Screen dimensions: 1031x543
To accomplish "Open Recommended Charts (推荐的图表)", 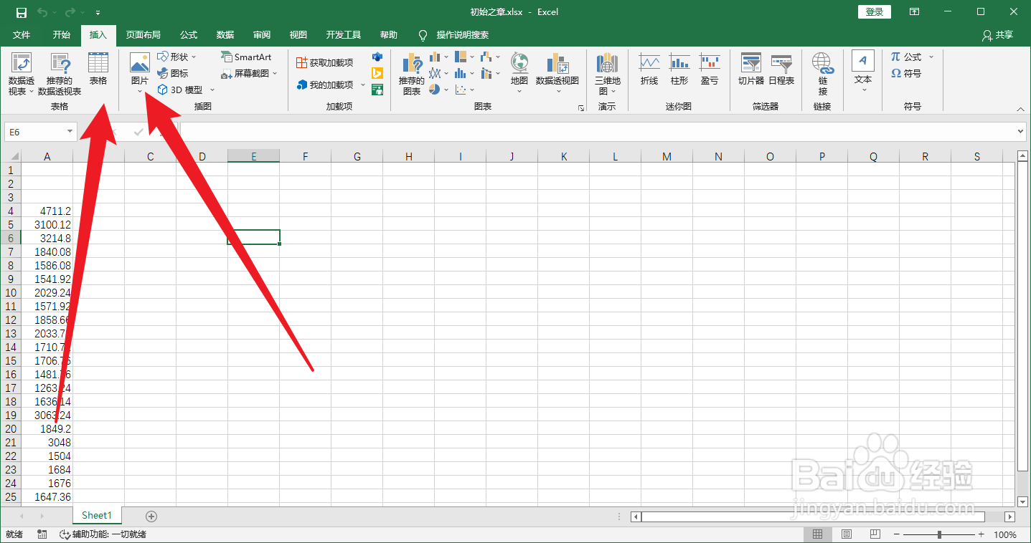I will coord(412,74).
